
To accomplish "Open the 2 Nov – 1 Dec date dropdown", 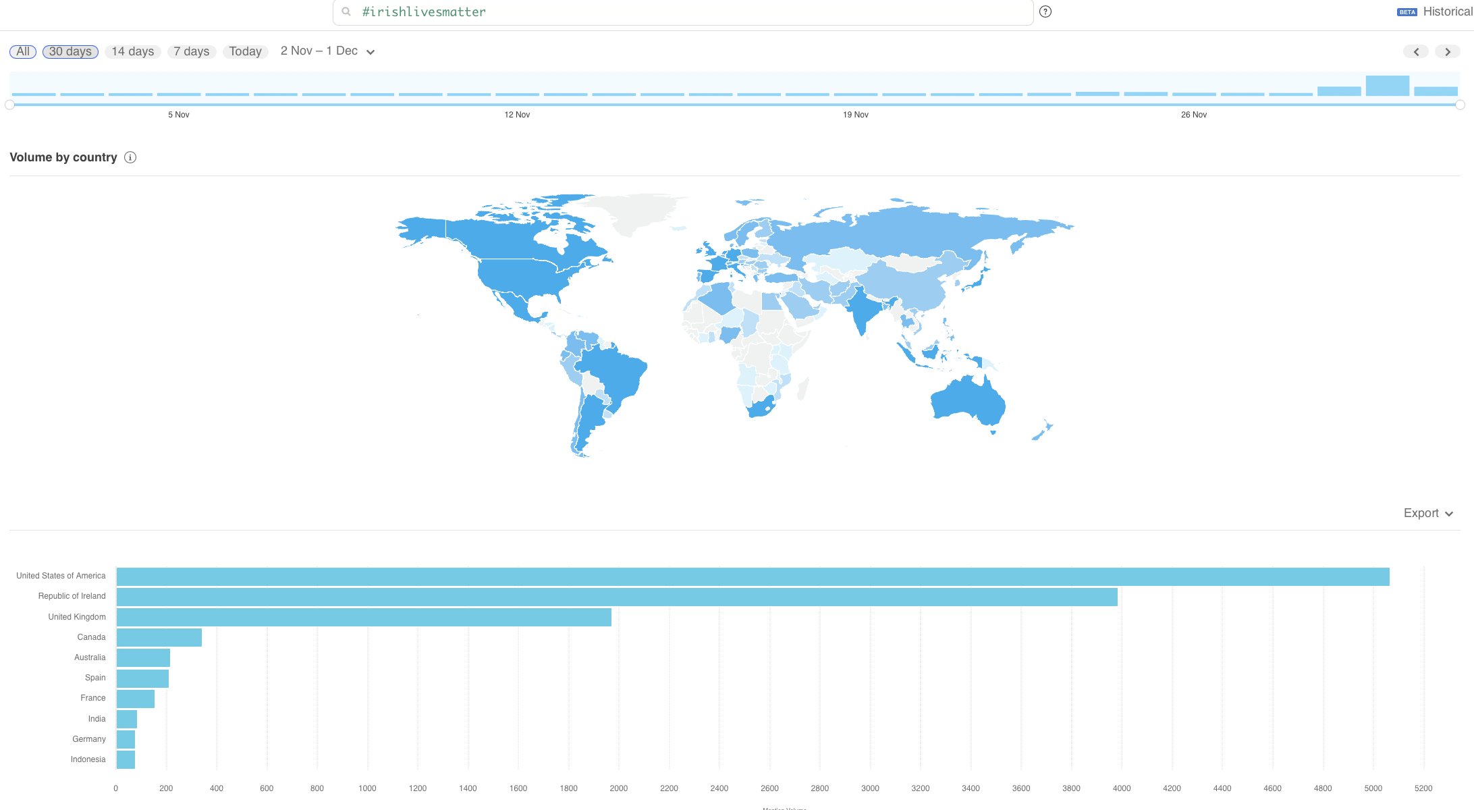I will (x=327, y=51).
